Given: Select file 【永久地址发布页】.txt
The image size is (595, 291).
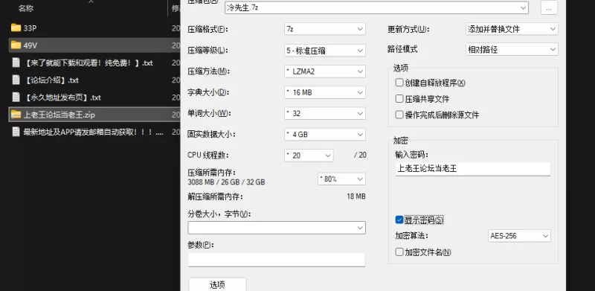Looking at the screenshot, I should tap(94, 97).
